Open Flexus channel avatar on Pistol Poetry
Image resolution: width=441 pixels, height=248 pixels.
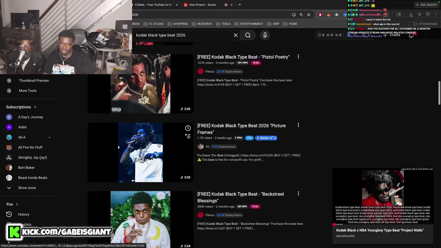point(201,71)
